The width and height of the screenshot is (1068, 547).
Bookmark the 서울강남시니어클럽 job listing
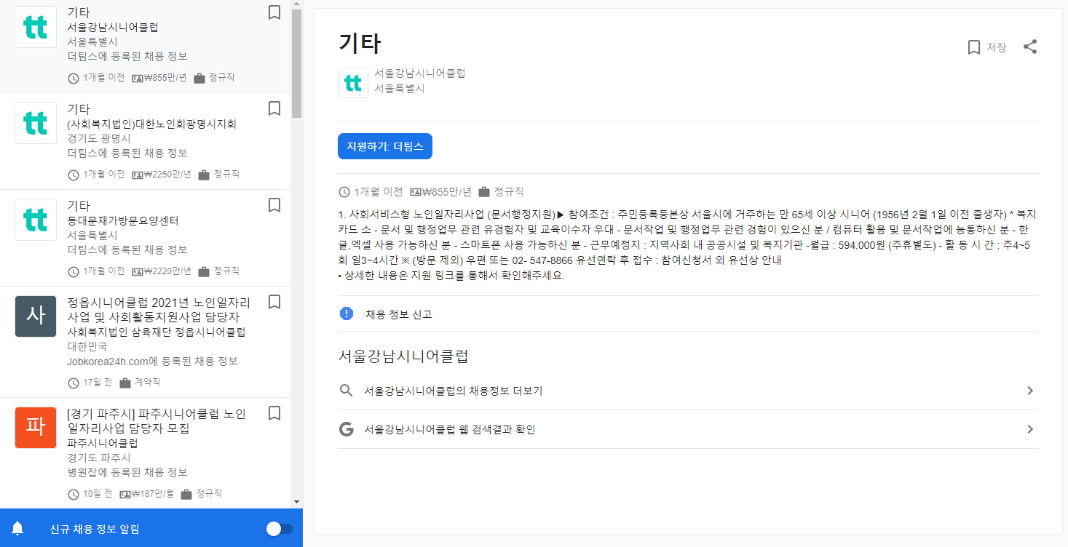tap(274, 12)
